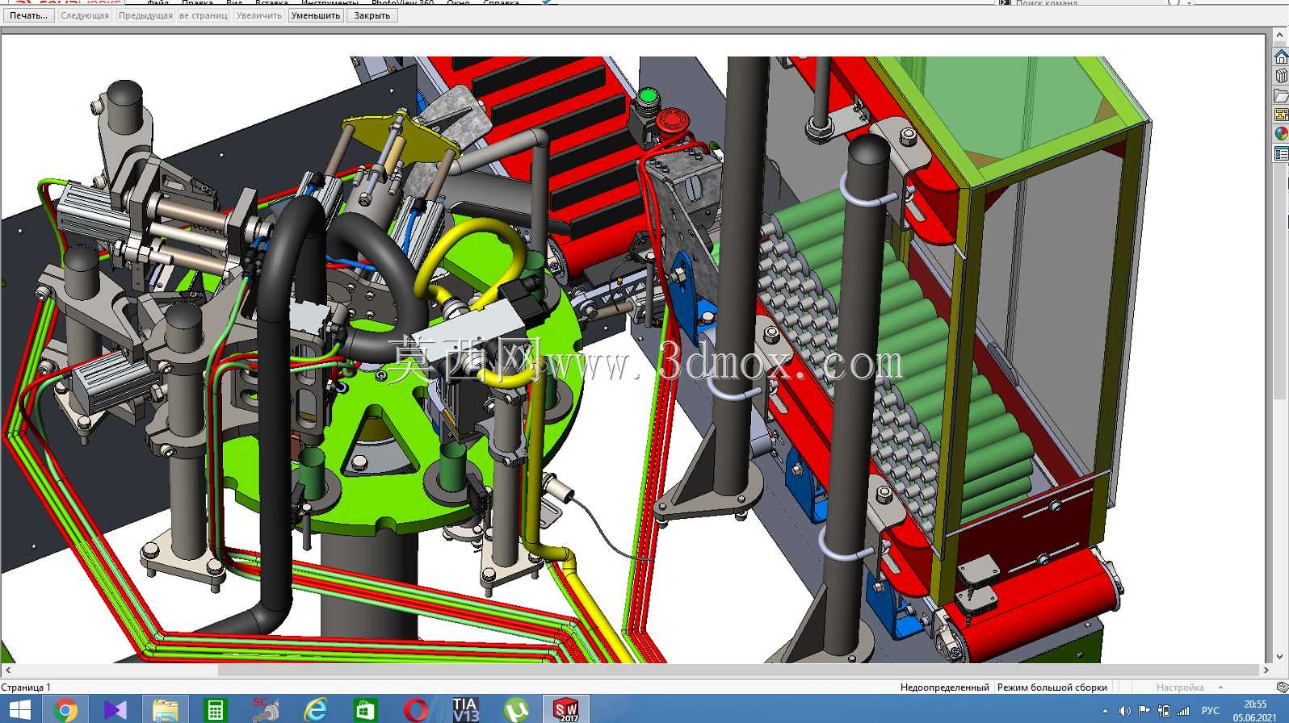This screenshot has width=1289, height=723.
Task: Click the vertical scrollbar down arrow
Action: 1279,657
